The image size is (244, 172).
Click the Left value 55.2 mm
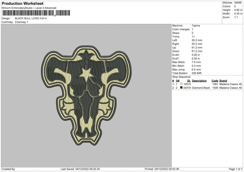197,40
